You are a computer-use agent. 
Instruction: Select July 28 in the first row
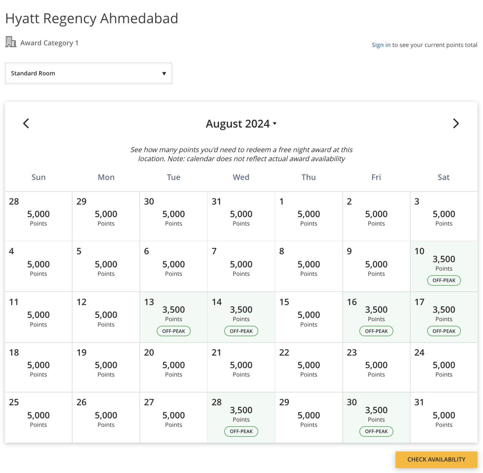(38, 216)
